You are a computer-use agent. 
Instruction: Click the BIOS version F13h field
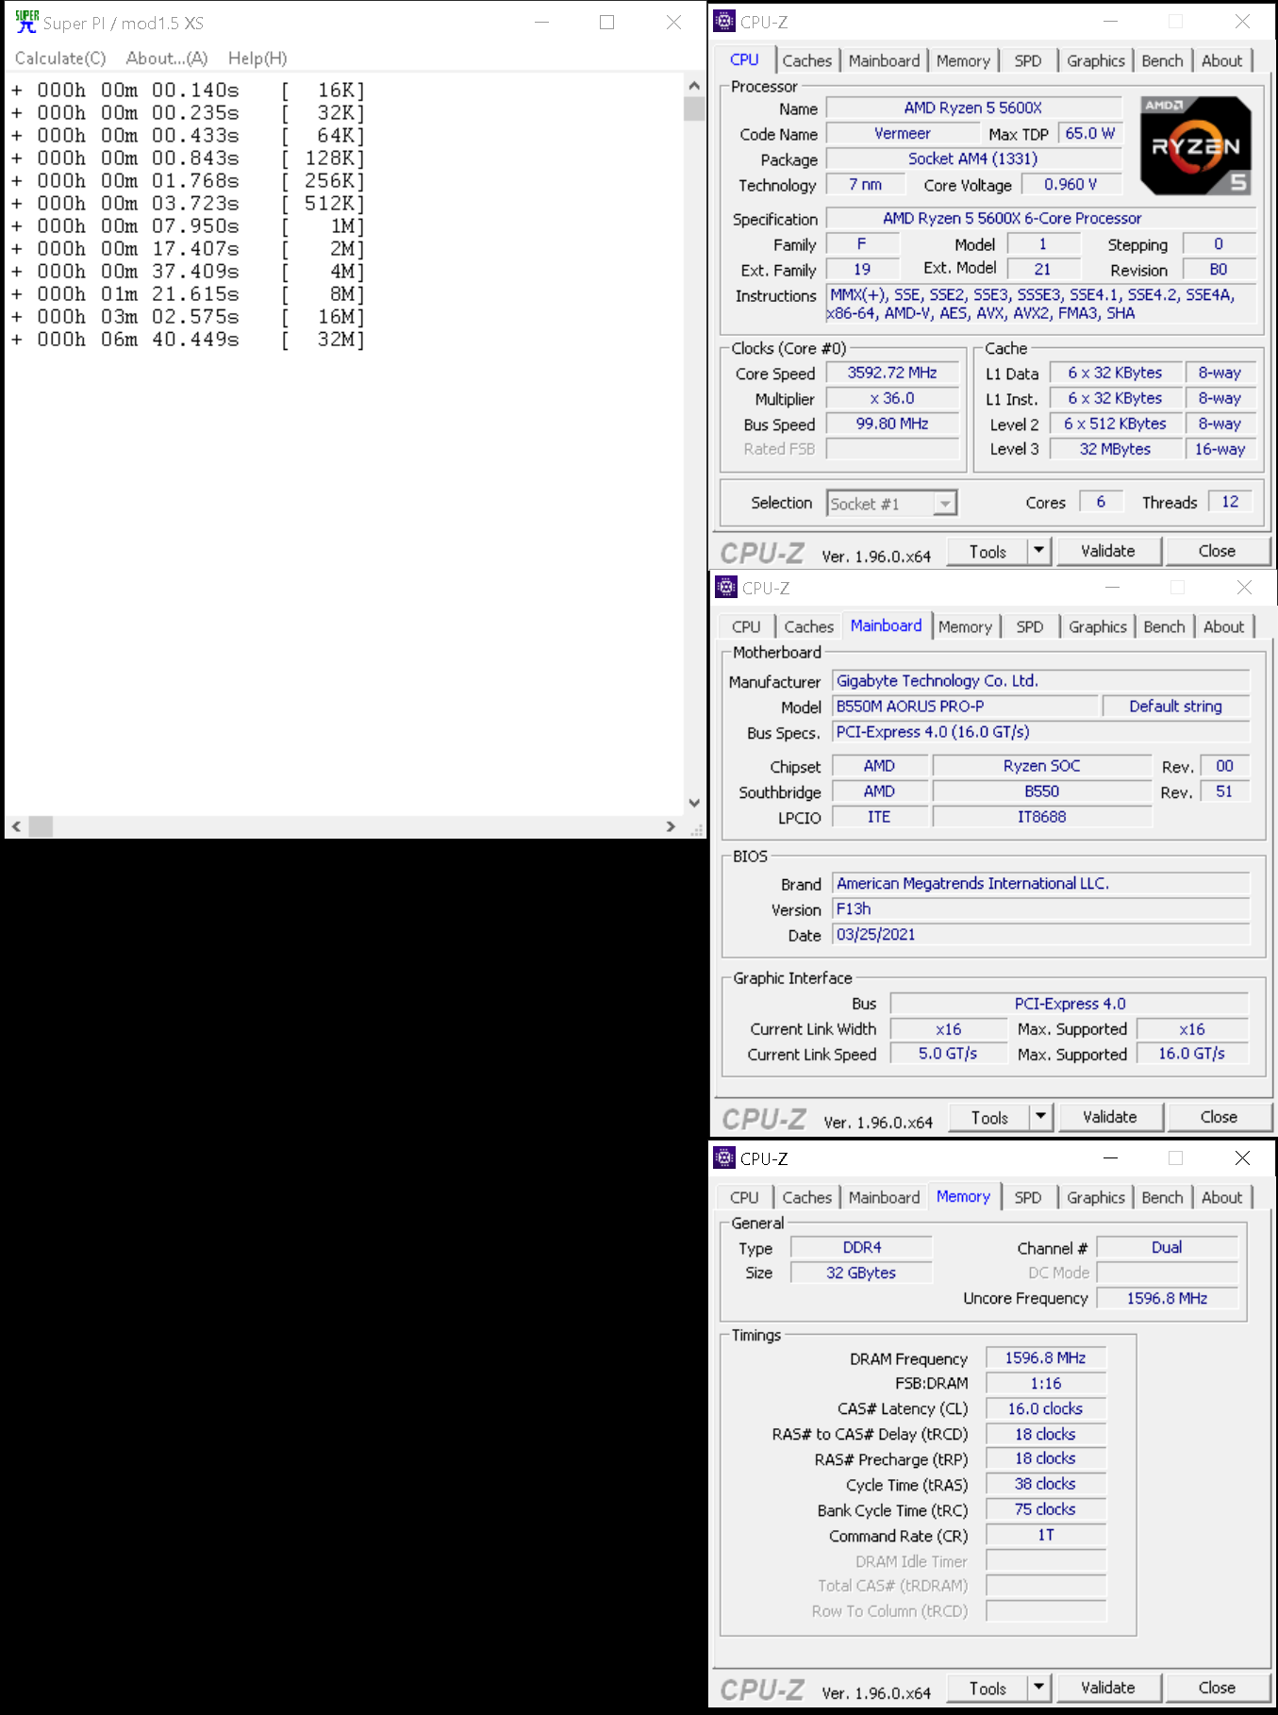click(1041, 908)
